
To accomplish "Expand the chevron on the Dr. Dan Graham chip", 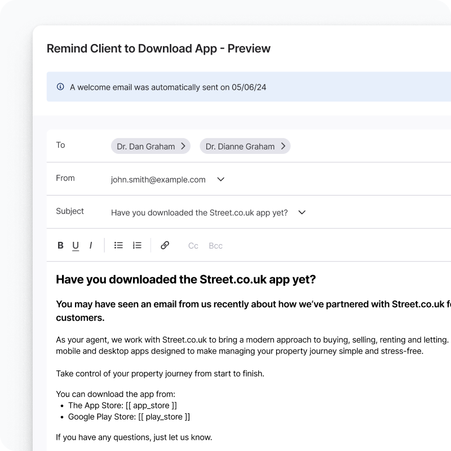I will tap(183, 146).
